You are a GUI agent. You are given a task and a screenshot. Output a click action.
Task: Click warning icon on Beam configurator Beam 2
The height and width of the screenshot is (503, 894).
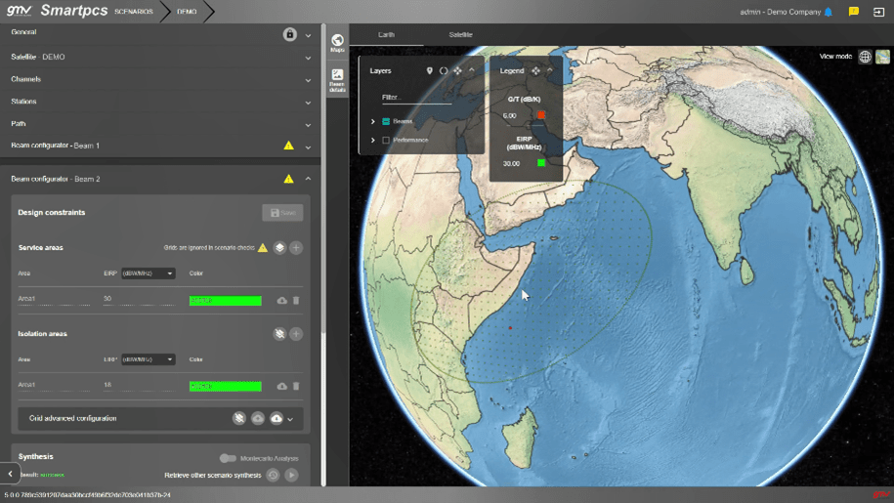[x=288, y=179]
